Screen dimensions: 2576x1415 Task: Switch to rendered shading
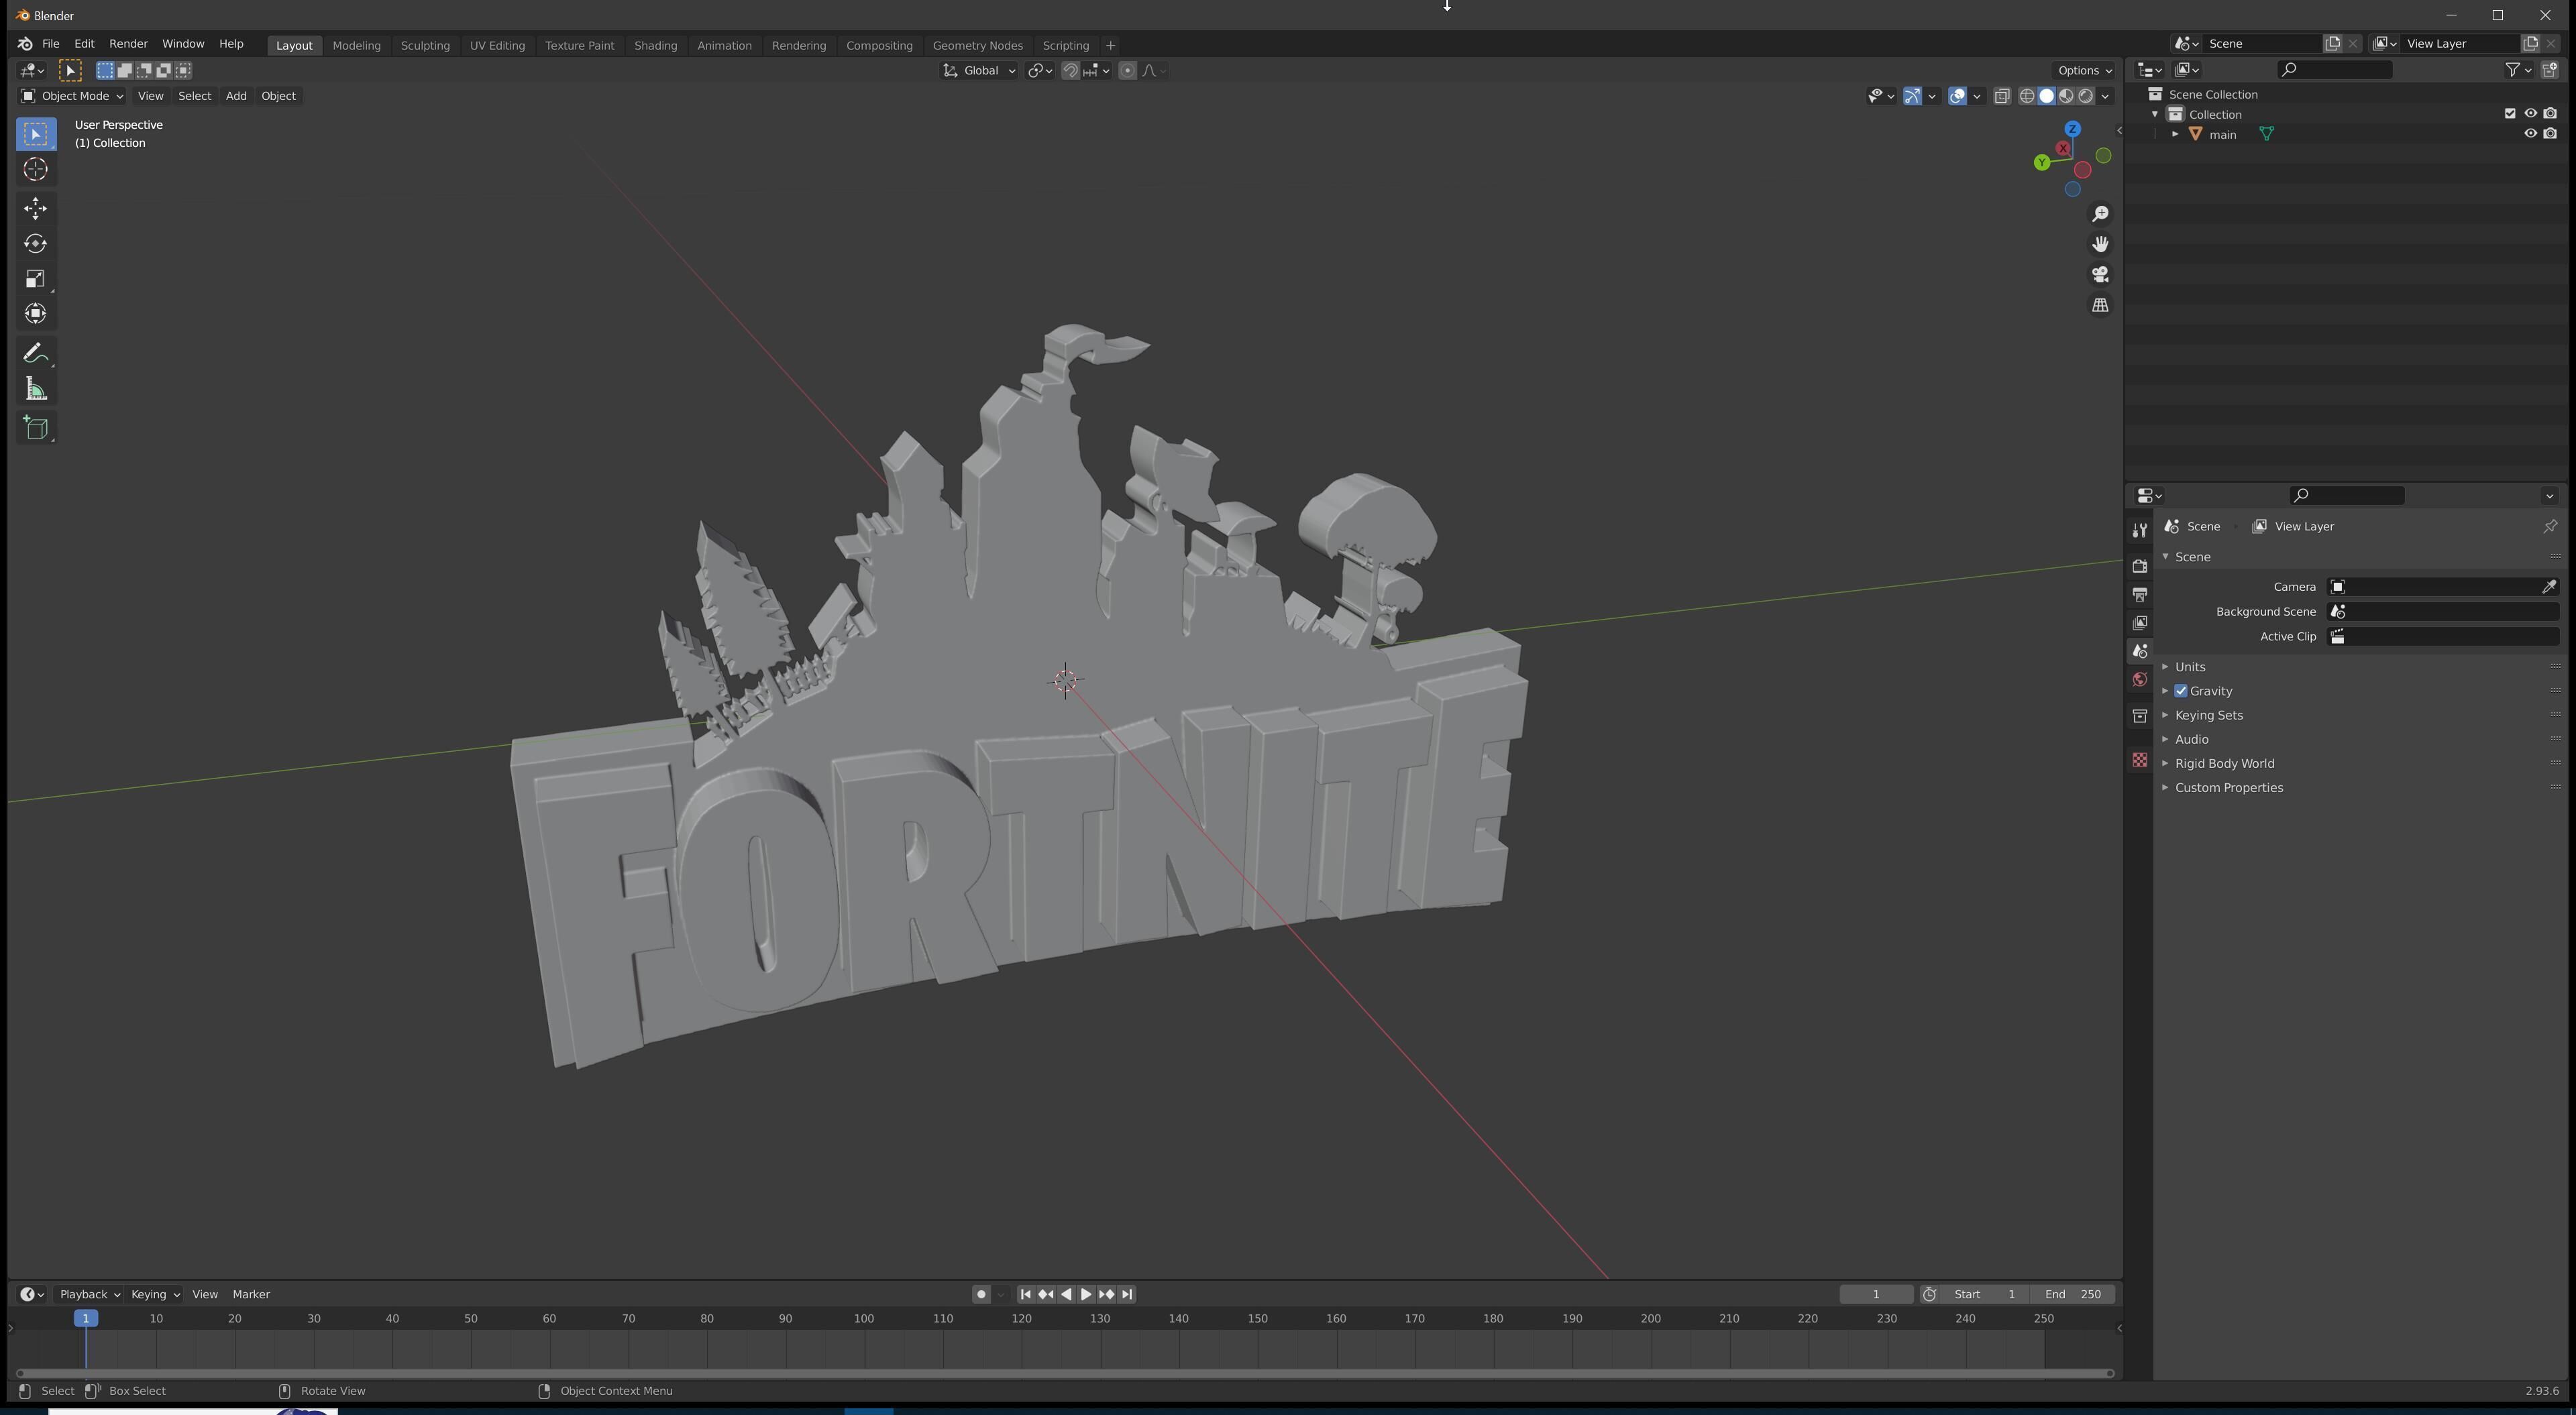coord(2086,96)
